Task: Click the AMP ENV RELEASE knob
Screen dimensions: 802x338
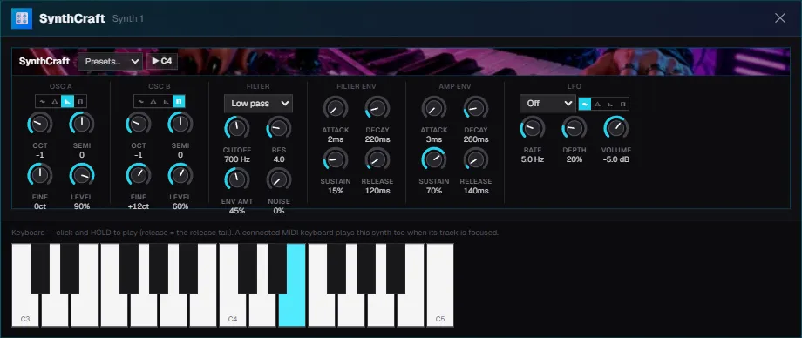Action: [476, 159]
